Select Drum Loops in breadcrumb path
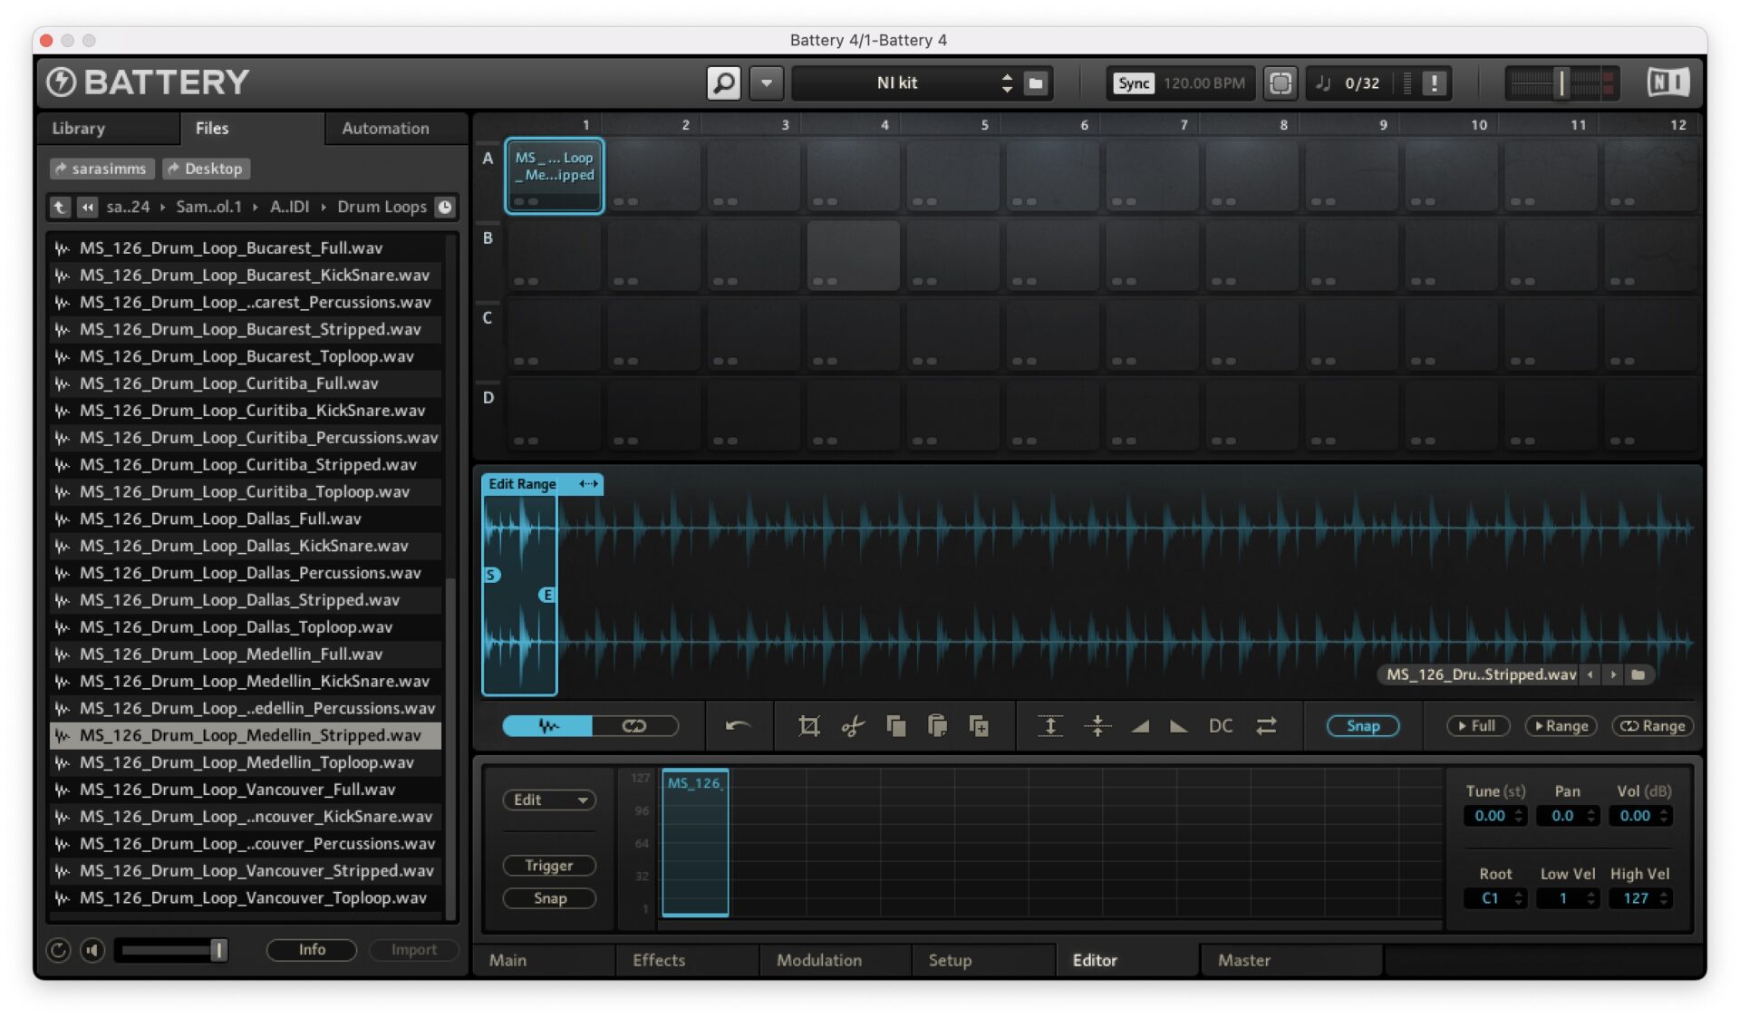This screenshot has height=1018, width=1740. pyautogui.click(x=382, y=208)
